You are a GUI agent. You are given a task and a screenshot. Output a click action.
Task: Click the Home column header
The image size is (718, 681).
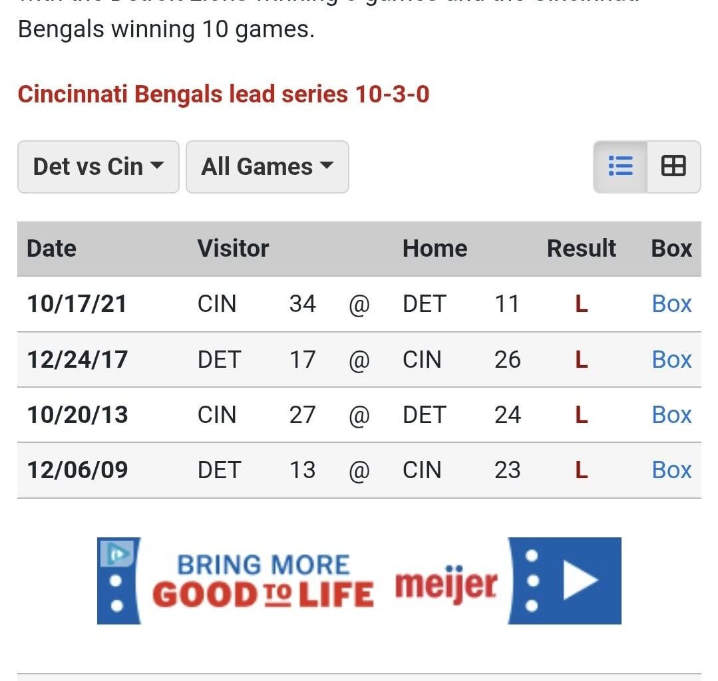[434, 248]
